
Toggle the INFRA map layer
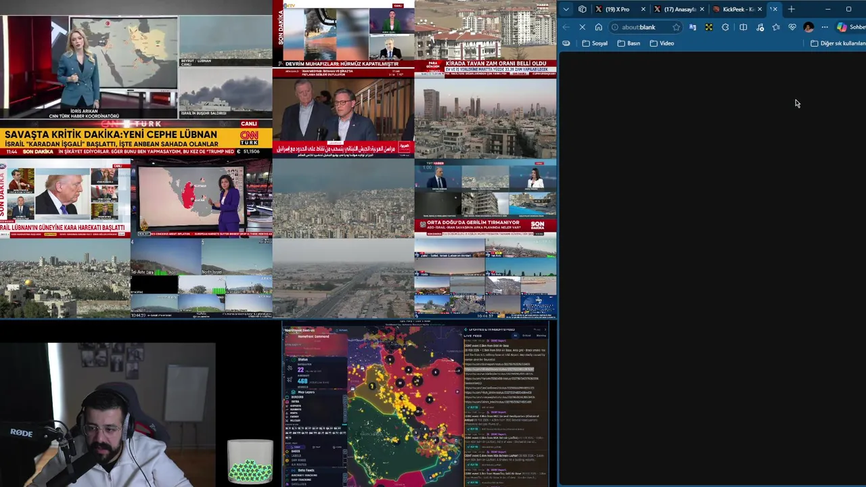coord(292,402)
